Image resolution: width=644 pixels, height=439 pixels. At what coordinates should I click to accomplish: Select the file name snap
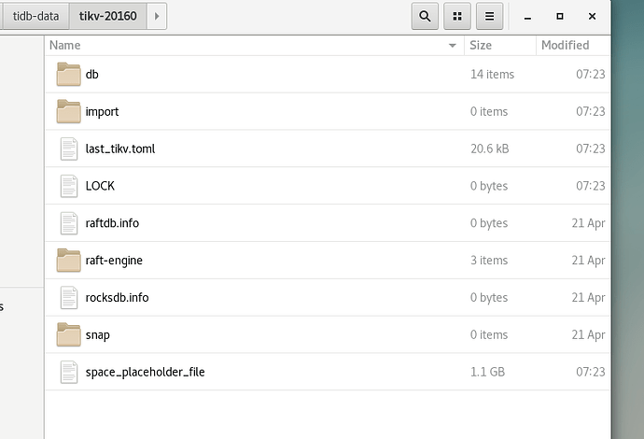[x=97, y=335]
